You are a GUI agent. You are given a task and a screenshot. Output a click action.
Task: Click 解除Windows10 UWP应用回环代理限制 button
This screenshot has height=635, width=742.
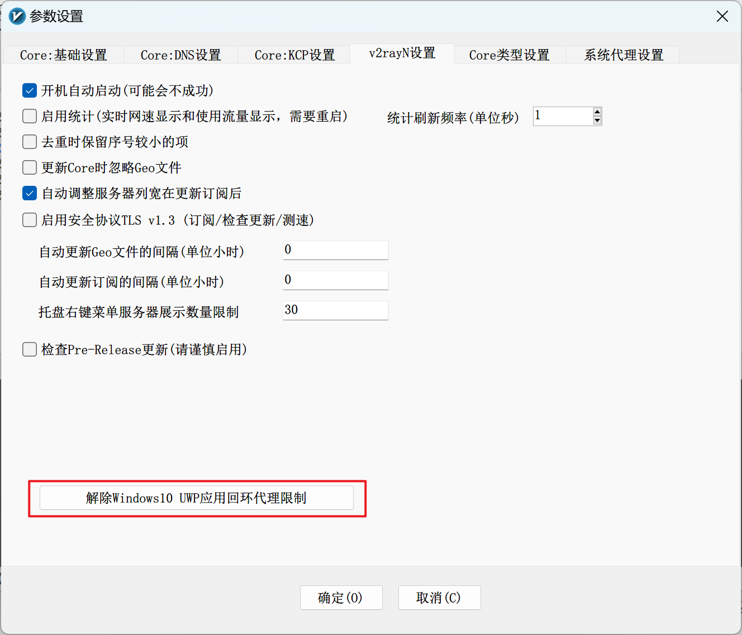tap(196, 498)
